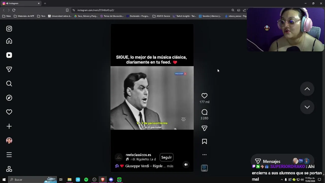Click the Verdi: Rigoletto audio track link
The height and width of the screenshot is (183, 325).
click(141, 159)
